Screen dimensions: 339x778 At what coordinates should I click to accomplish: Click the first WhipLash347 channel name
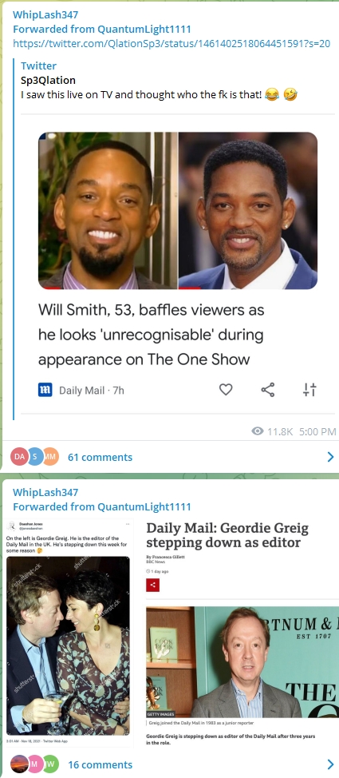coord(45,15)
